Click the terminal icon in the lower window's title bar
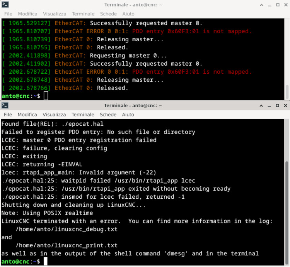290x267 pixels. (x=5, y=105)
